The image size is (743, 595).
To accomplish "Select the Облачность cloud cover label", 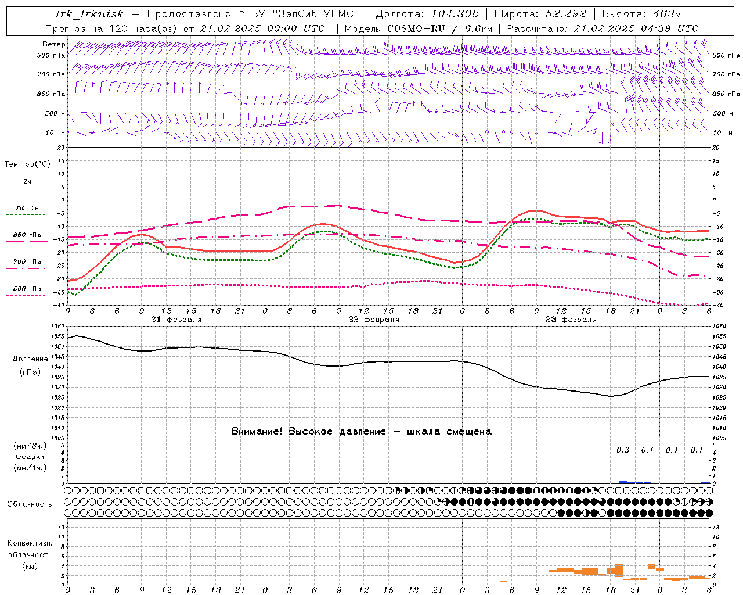I will click(30, 504).
